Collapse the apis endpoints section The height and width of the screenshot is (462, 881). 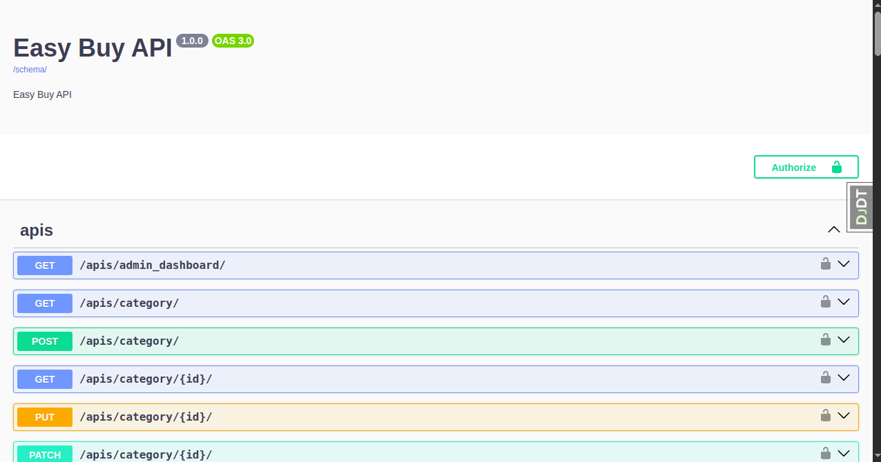click(833, 230)
